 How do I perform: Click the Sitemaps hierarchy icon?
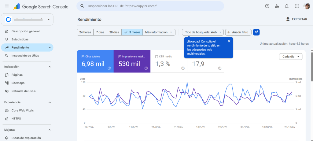pos(7,83)
